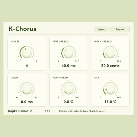This screenshot has height=137, width=137.
Task: Click the Voices minimum label 1
Action: (17, 61)
